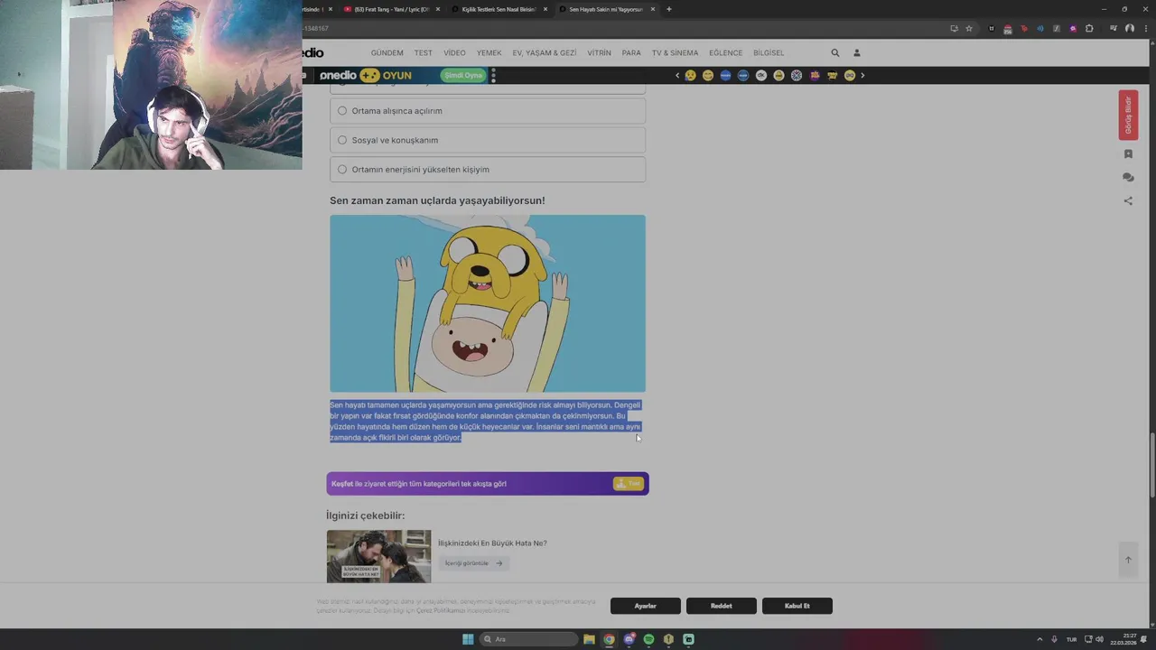Select the sad face emoji in reaction bar

click(x=691, y=76)
